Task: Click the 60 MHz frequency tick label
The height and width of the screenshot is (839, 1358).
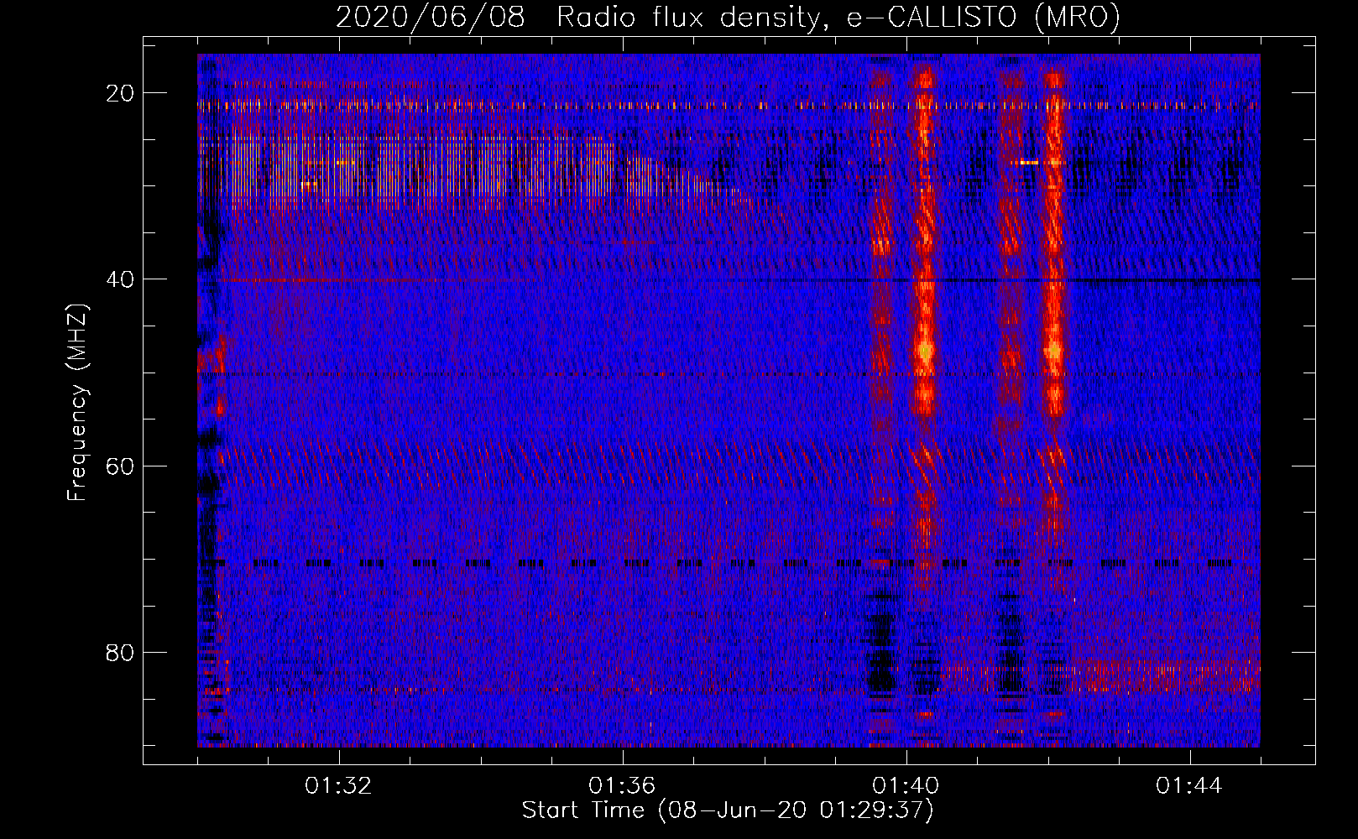Action: click(121, 466)
